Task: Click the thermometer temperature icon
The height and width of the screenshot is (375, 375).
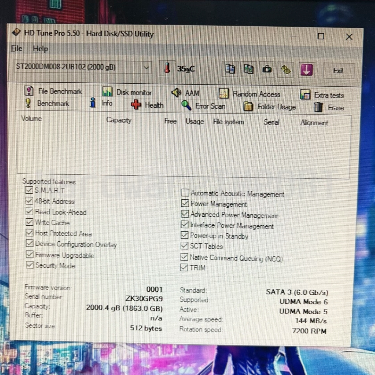Action: point(167,68)
